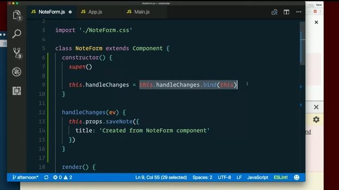Click line number 9 in the gutter
Image resolution: width=339 pixels, height=190 pixels.
click(43, 85)
